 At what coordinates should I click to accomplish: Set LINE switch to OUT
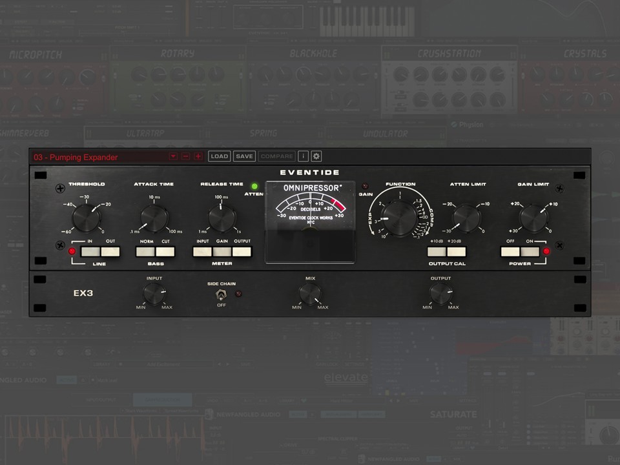(x=110, y=251)
